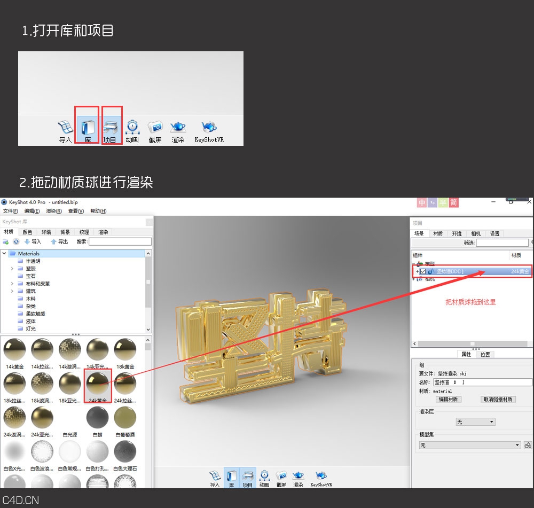
Task: Click the add folder icon in the library toolbar
Action: pyautogui.click(x=6, y=241)
